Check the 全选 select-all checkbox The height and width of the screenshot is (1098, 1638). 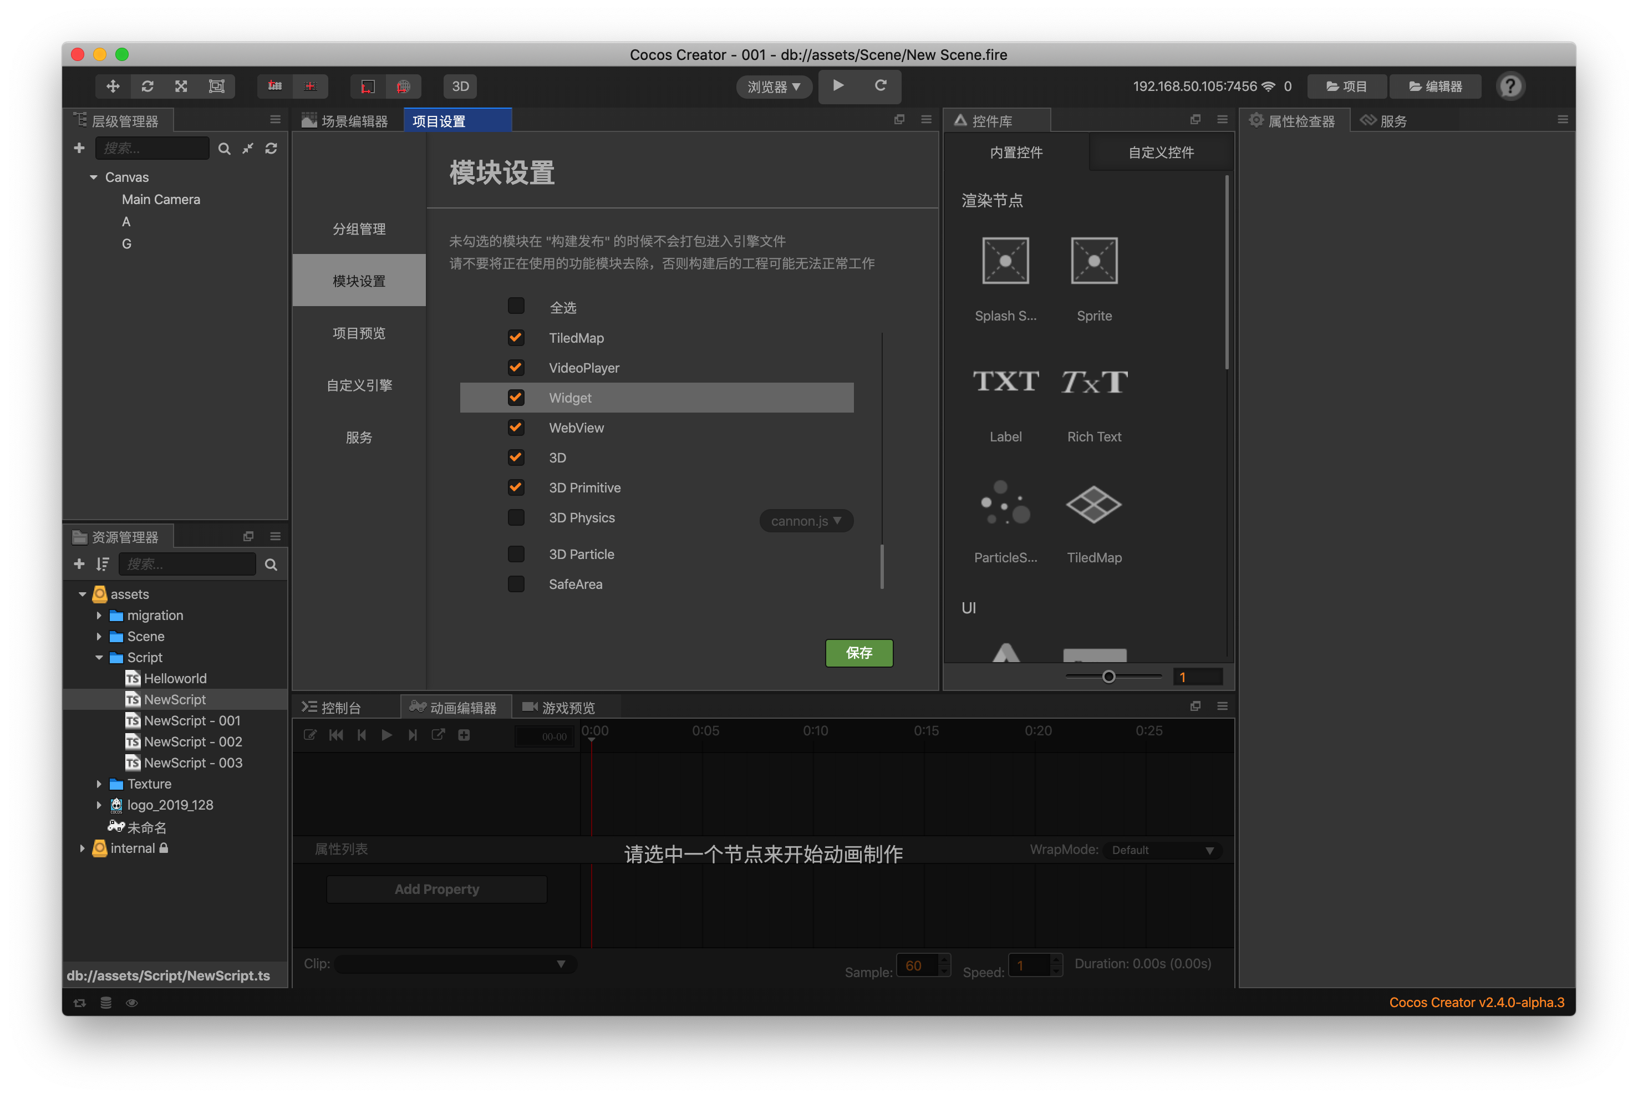pos(516,306)
